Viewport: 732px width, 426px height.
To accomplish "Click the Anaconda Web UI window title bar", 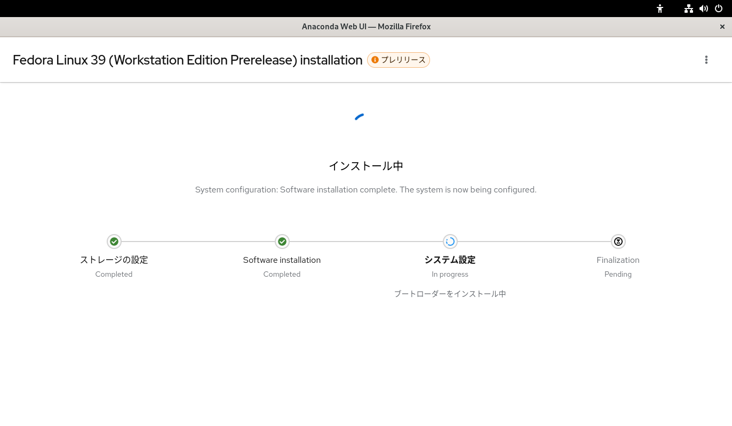I will coord(366,27).
